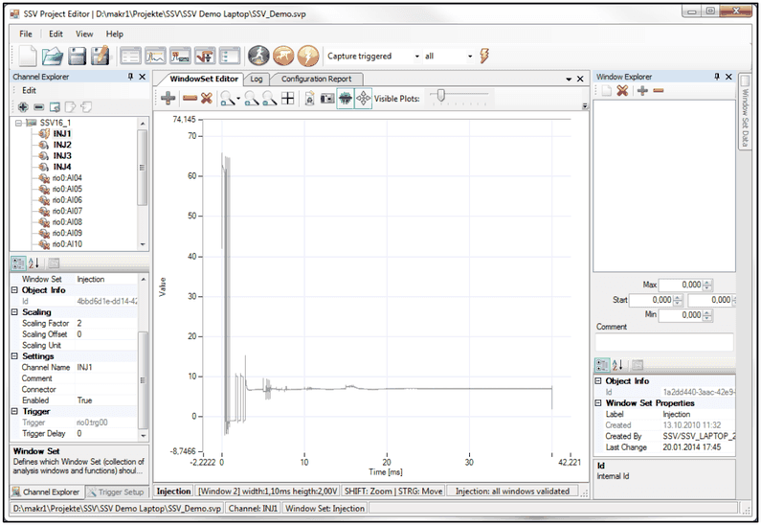Open the Window Set Data side tab
The height and width of the screenshot is (526, 761).
[x=745, y=112]
